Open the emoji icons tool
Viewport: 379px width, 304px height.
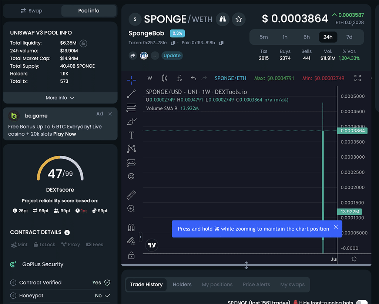coord(131,176)
